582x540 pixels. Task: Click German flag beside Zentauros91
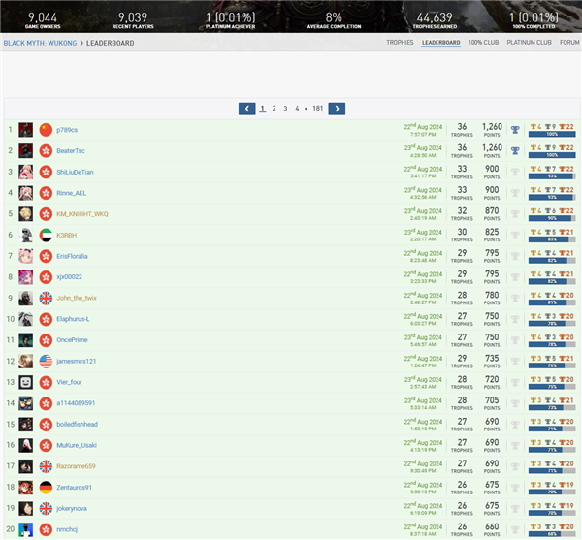pos(46,488)
